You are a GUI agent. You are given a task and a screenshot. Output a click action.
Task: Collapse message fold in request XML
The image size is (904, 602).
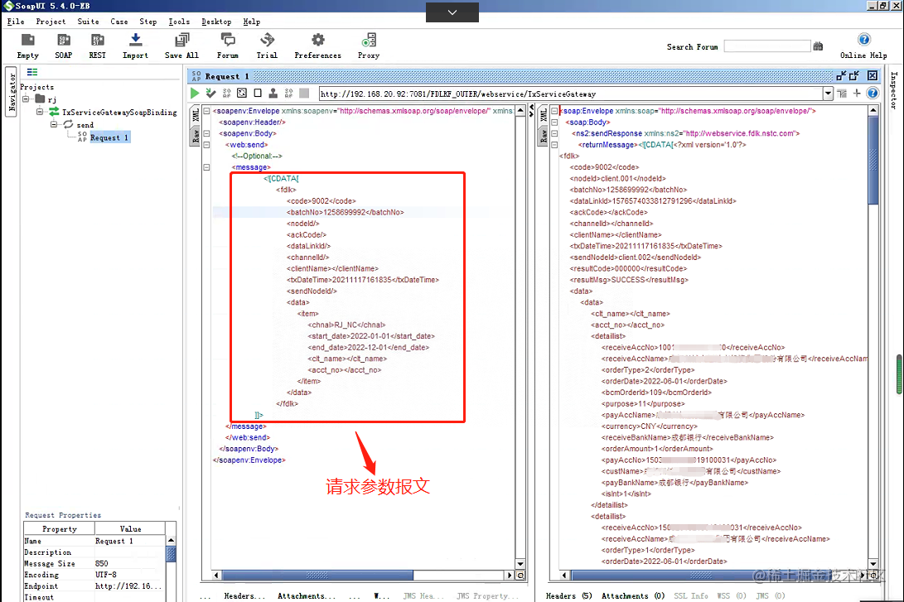[206, 167]
